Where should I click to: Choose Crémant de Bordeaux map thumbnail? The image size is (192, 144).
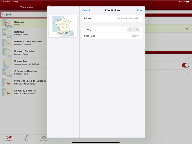click(x=7, y=73)
